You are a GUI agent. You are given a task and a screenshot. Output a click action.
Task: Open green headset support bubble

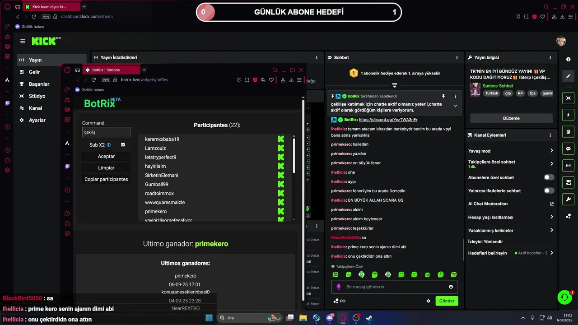(564, 297)
